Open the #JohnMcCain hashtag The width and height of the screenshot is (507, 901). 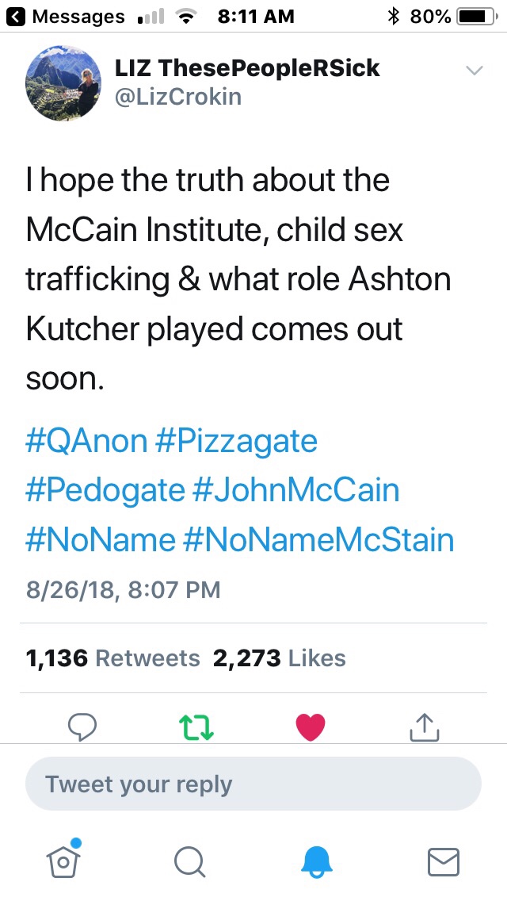[x=296, y=490]
